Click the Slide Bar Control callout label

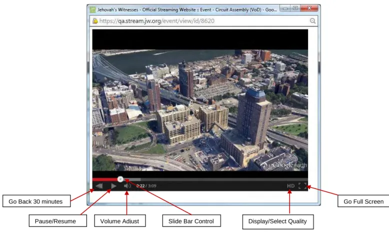tap(191, 221)
